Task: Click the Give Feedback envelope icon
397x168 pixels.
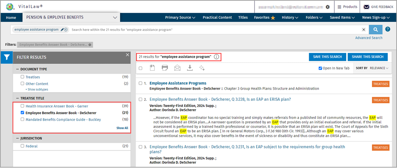Action: (x=366, y=7)
